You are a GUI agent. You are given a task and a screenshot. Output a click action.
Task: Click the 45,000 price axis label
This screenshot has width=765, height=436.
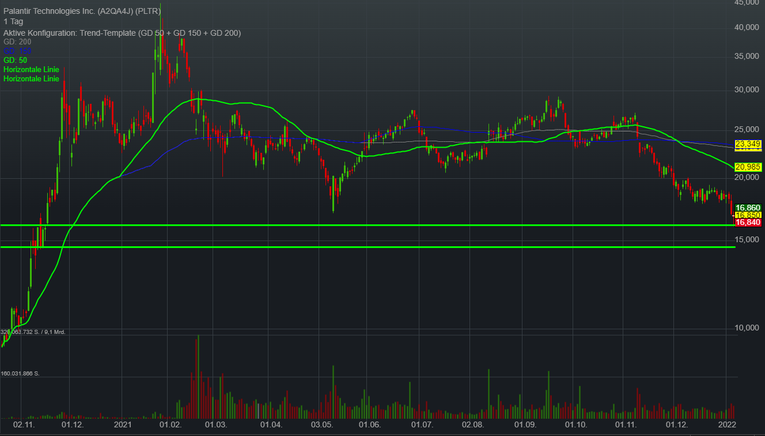tap(747, 3)
